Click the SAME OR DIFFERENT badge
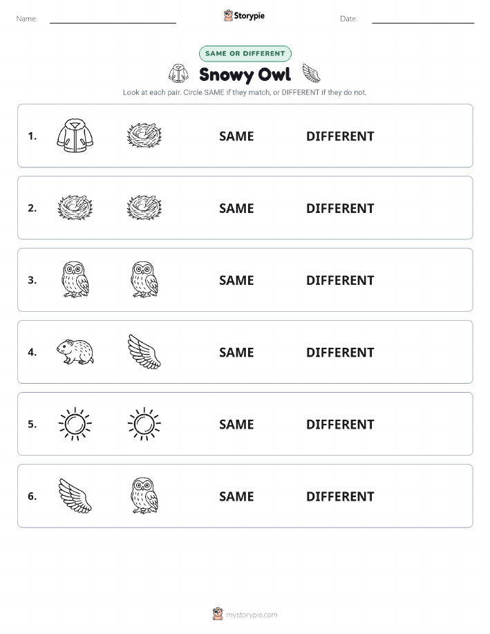 [x=245, y=53]
